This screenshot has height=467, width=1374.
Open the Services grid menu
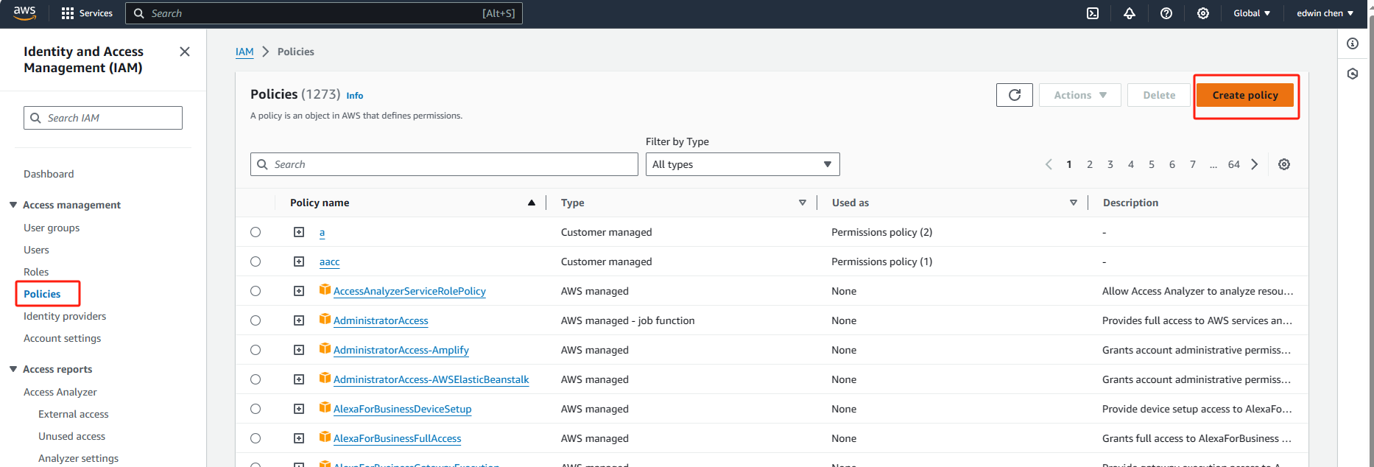pos(87,13)
